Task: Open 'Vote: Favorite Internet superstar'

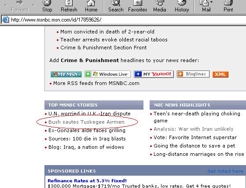Action: [195, 137]
